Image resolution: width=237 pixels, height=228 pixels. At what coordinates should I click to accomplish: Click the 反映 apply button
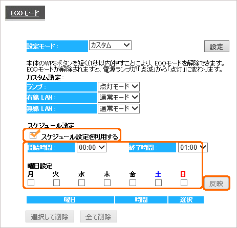point(217,184)
